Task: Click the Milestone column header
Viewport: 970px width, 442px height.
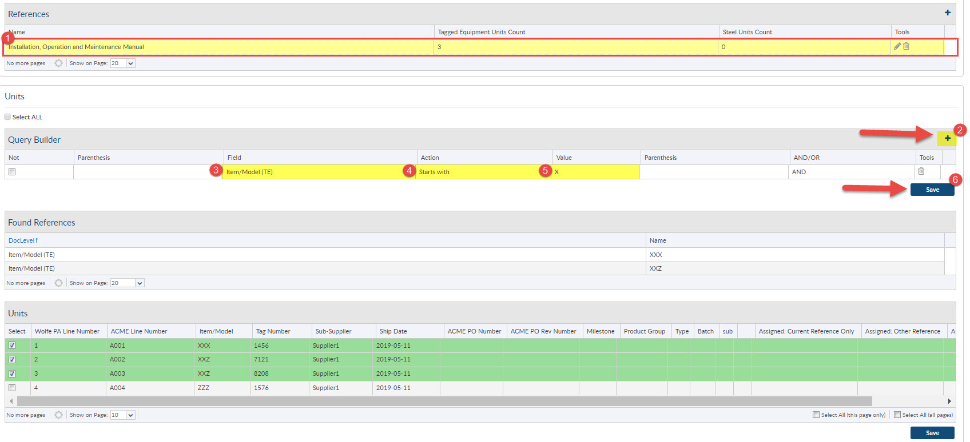Action: [601, 331]
